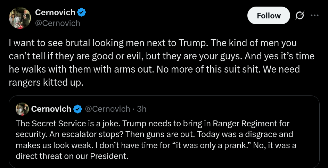
Task: Open the Cernovich name in the quoted post
Action: [x=51, y=109]
